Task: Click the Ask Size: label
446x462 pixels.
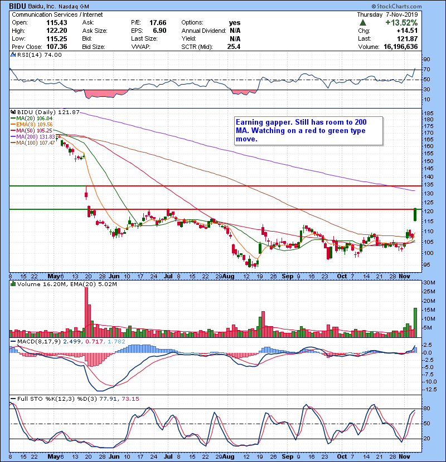Action: (95, 31)
